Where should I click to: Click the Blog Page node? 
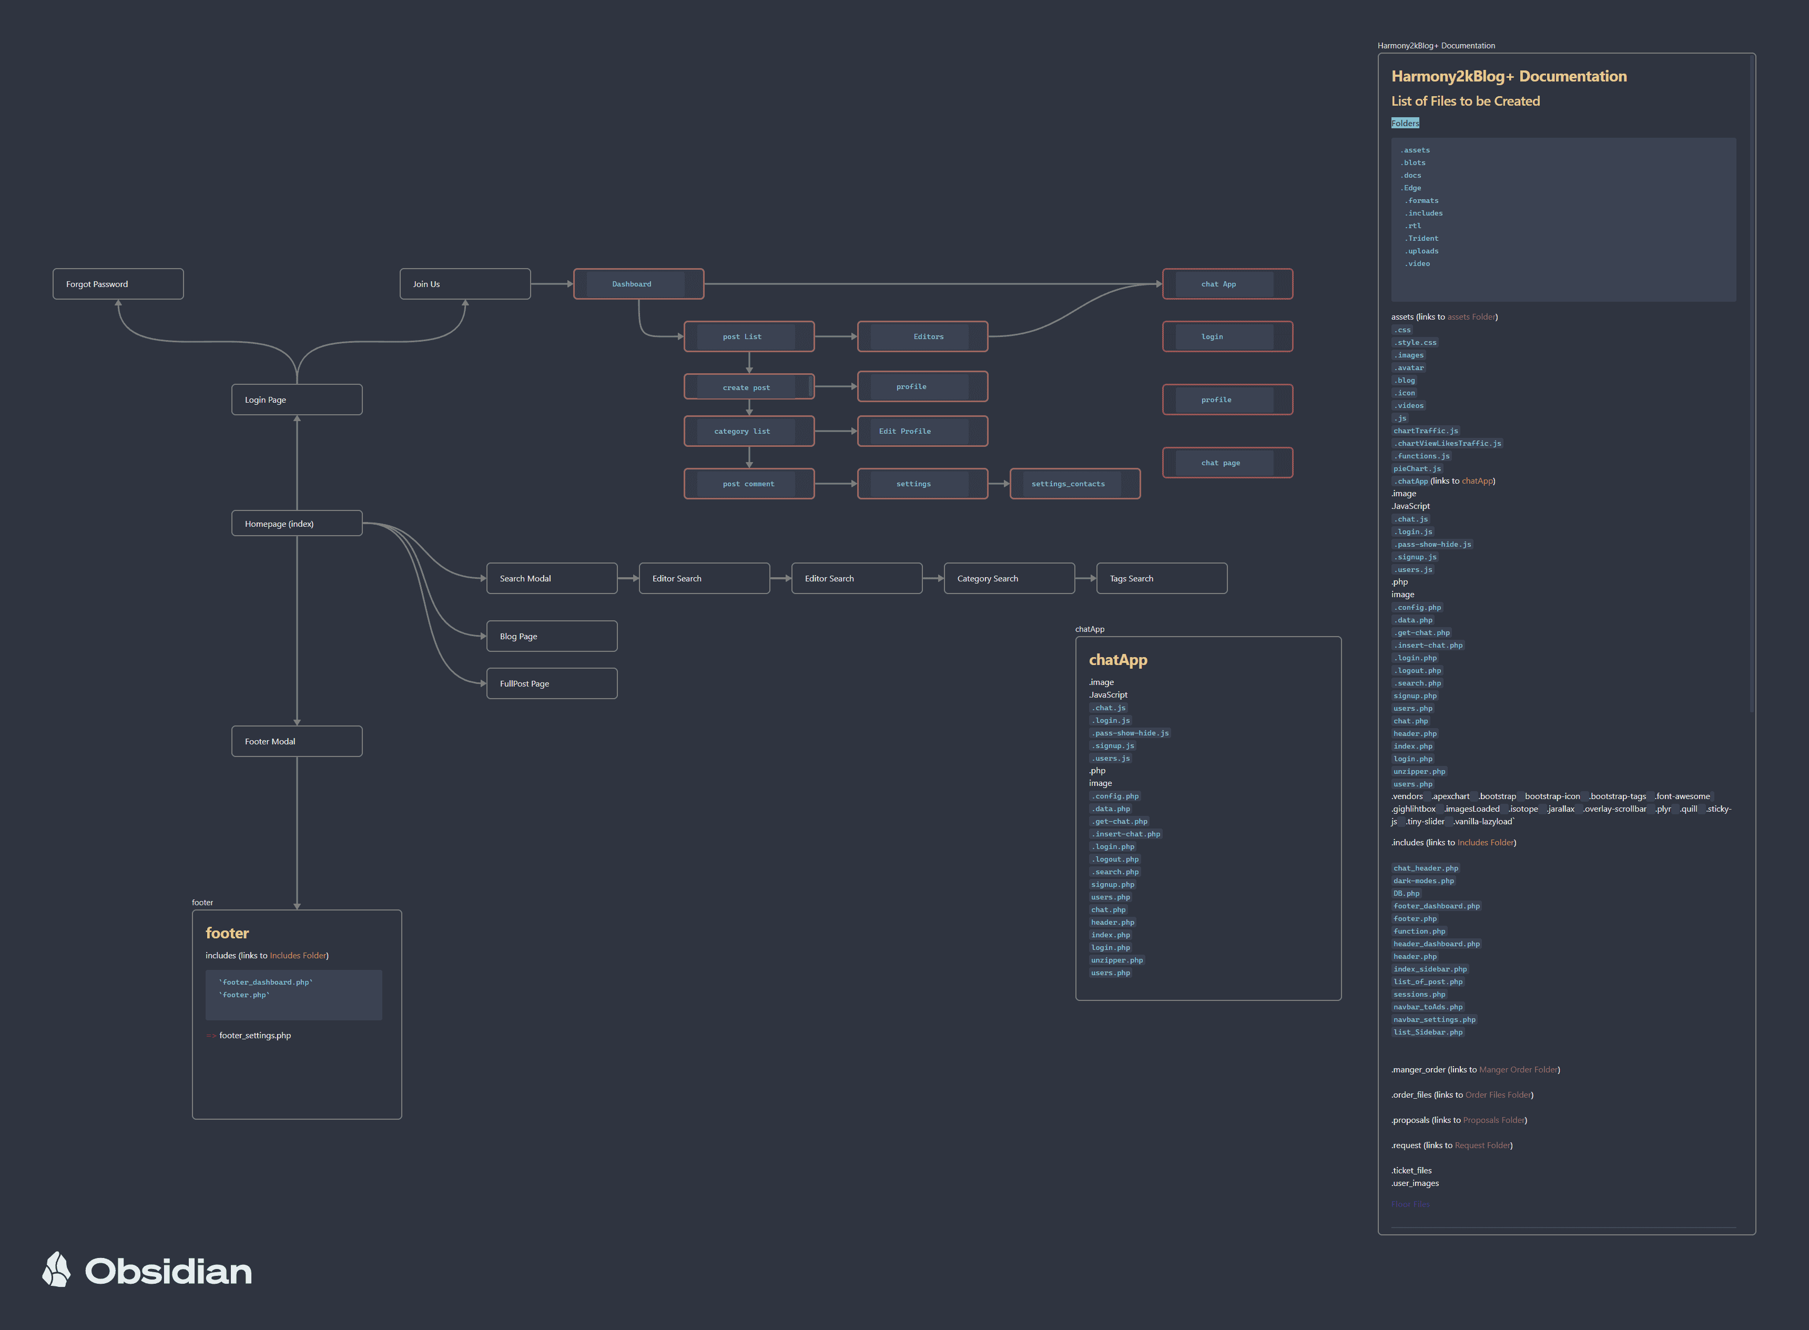click(552, 636)
